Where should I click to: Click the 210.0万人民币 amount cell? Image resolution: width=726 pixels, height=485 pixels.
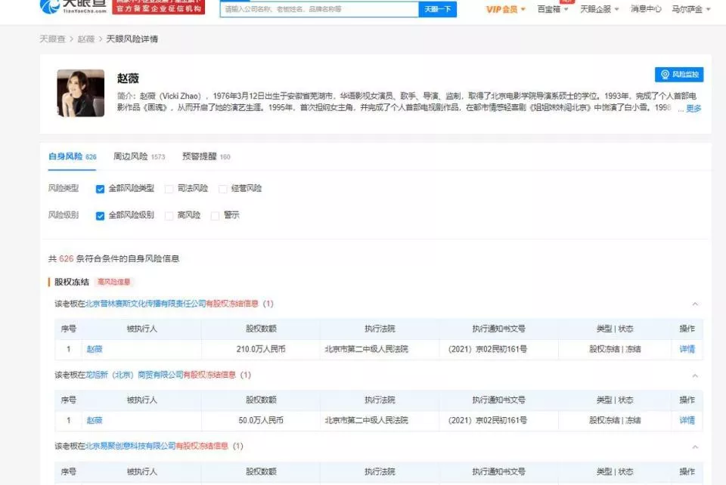pos(261,349)
